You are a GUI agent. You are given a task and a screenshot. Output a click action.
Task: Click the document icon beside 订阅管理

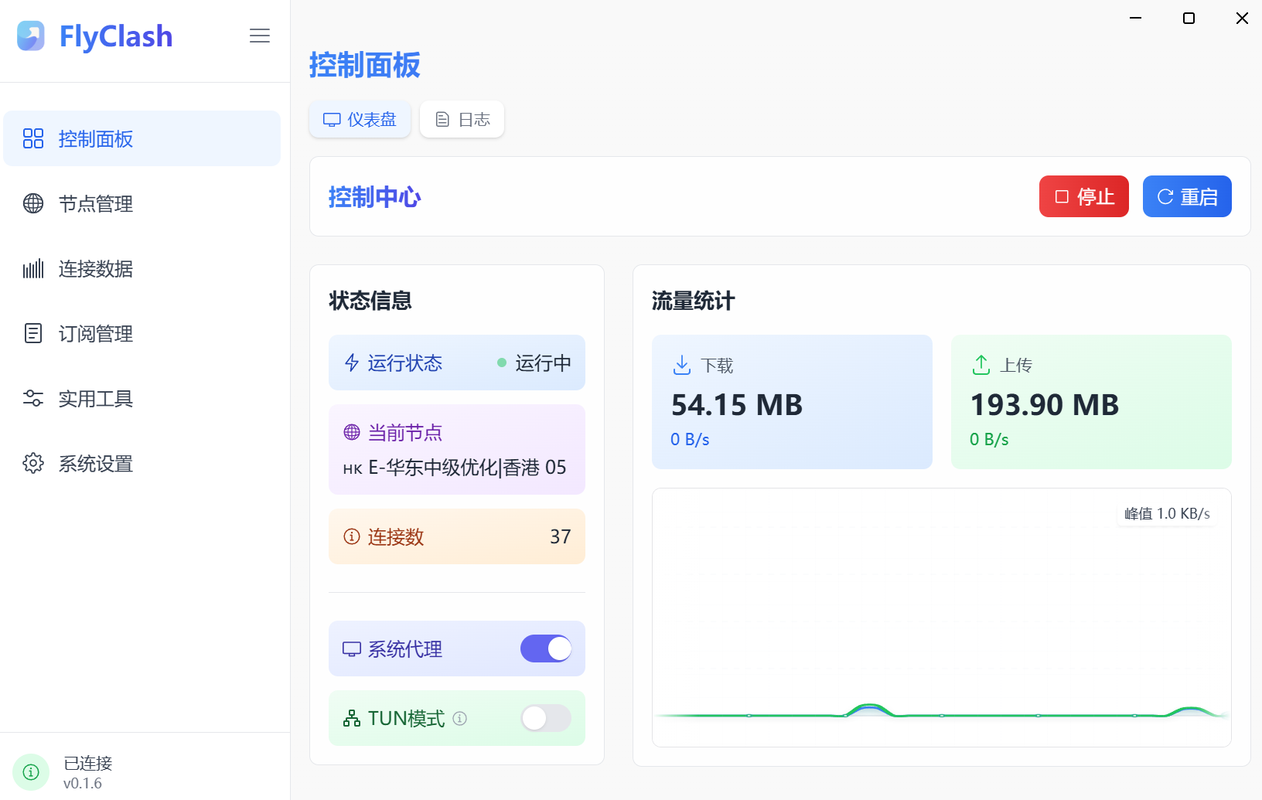click(x=33, y=333)
